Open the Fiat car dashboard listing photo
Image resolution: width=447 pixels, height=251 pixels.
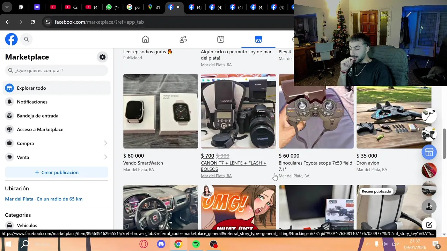pyautogui.click(x=161, y=207)
